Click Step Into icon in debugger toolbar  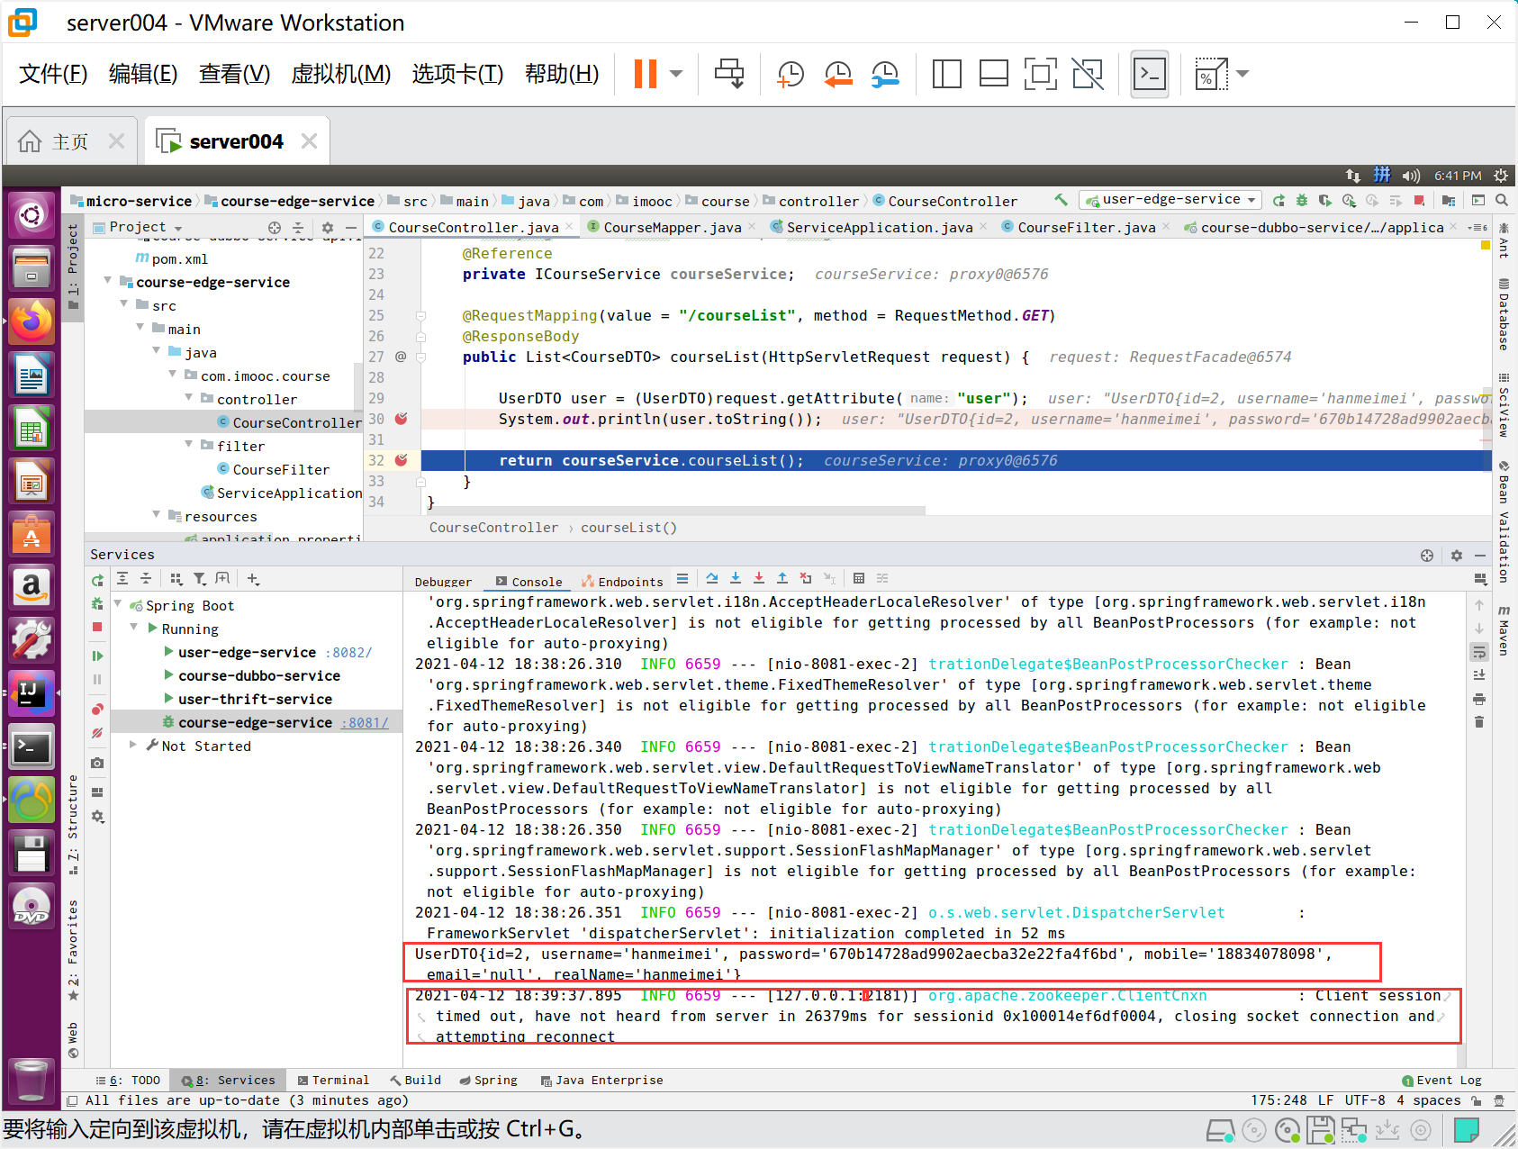point(736,578)
